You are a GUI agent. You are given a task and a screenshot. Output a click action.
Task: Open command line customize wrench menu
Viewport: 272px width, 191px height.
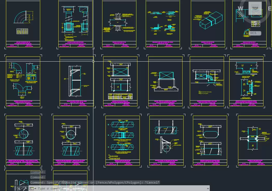click(x=25, y=189)
